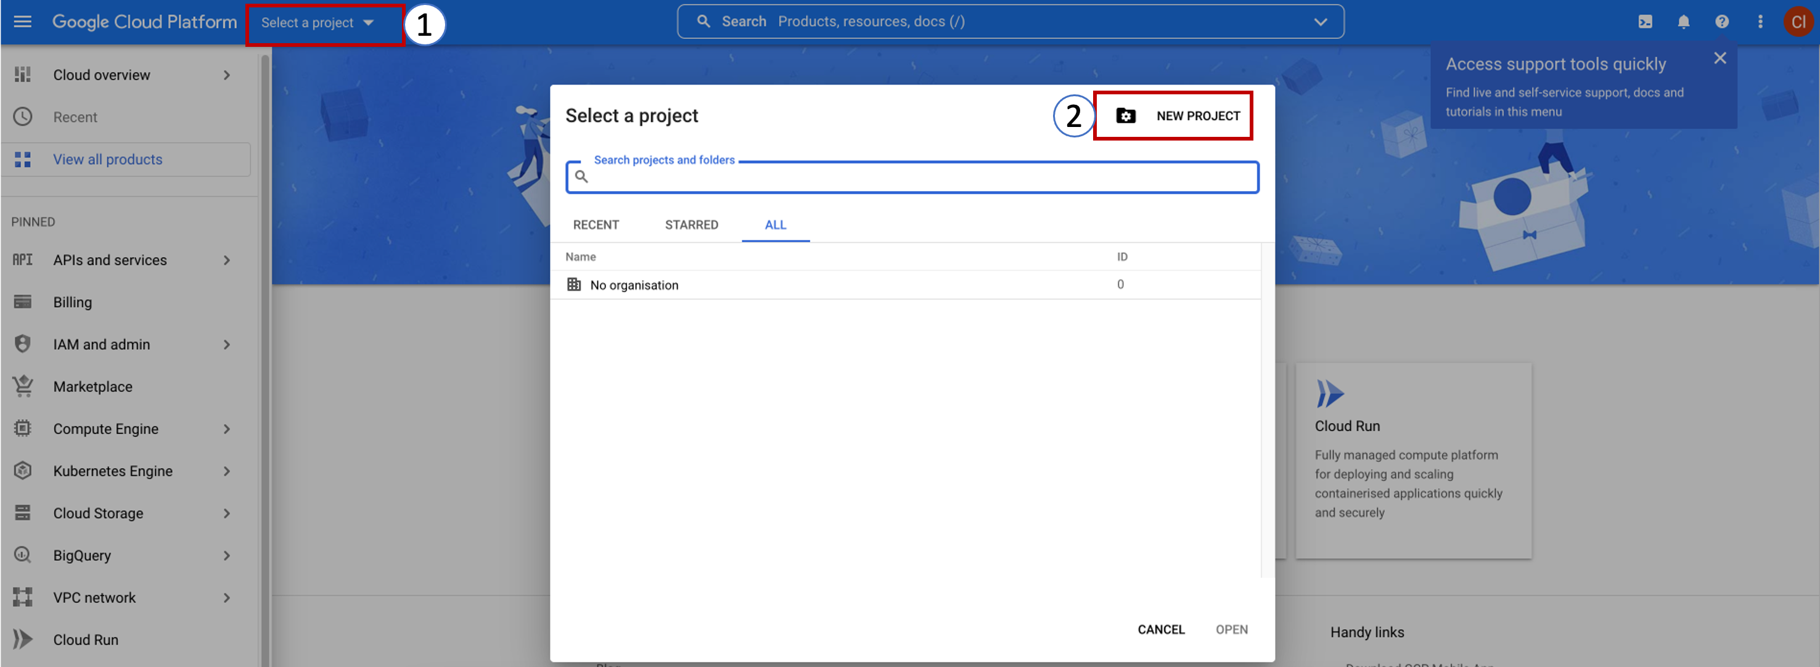Expand Kubernetes Engine chevron

227,472
